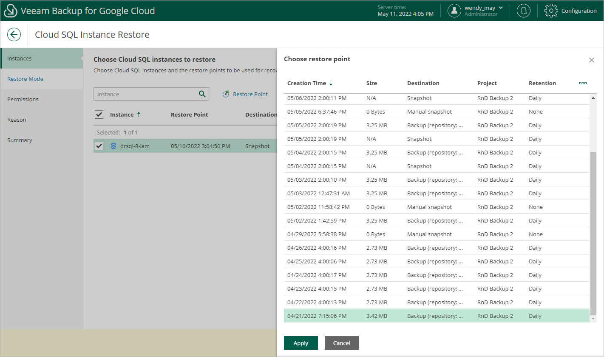Select restore point 04/24/2022 4:00:17 PM
This screenshot has height=357, width=604.
(437, 275)
